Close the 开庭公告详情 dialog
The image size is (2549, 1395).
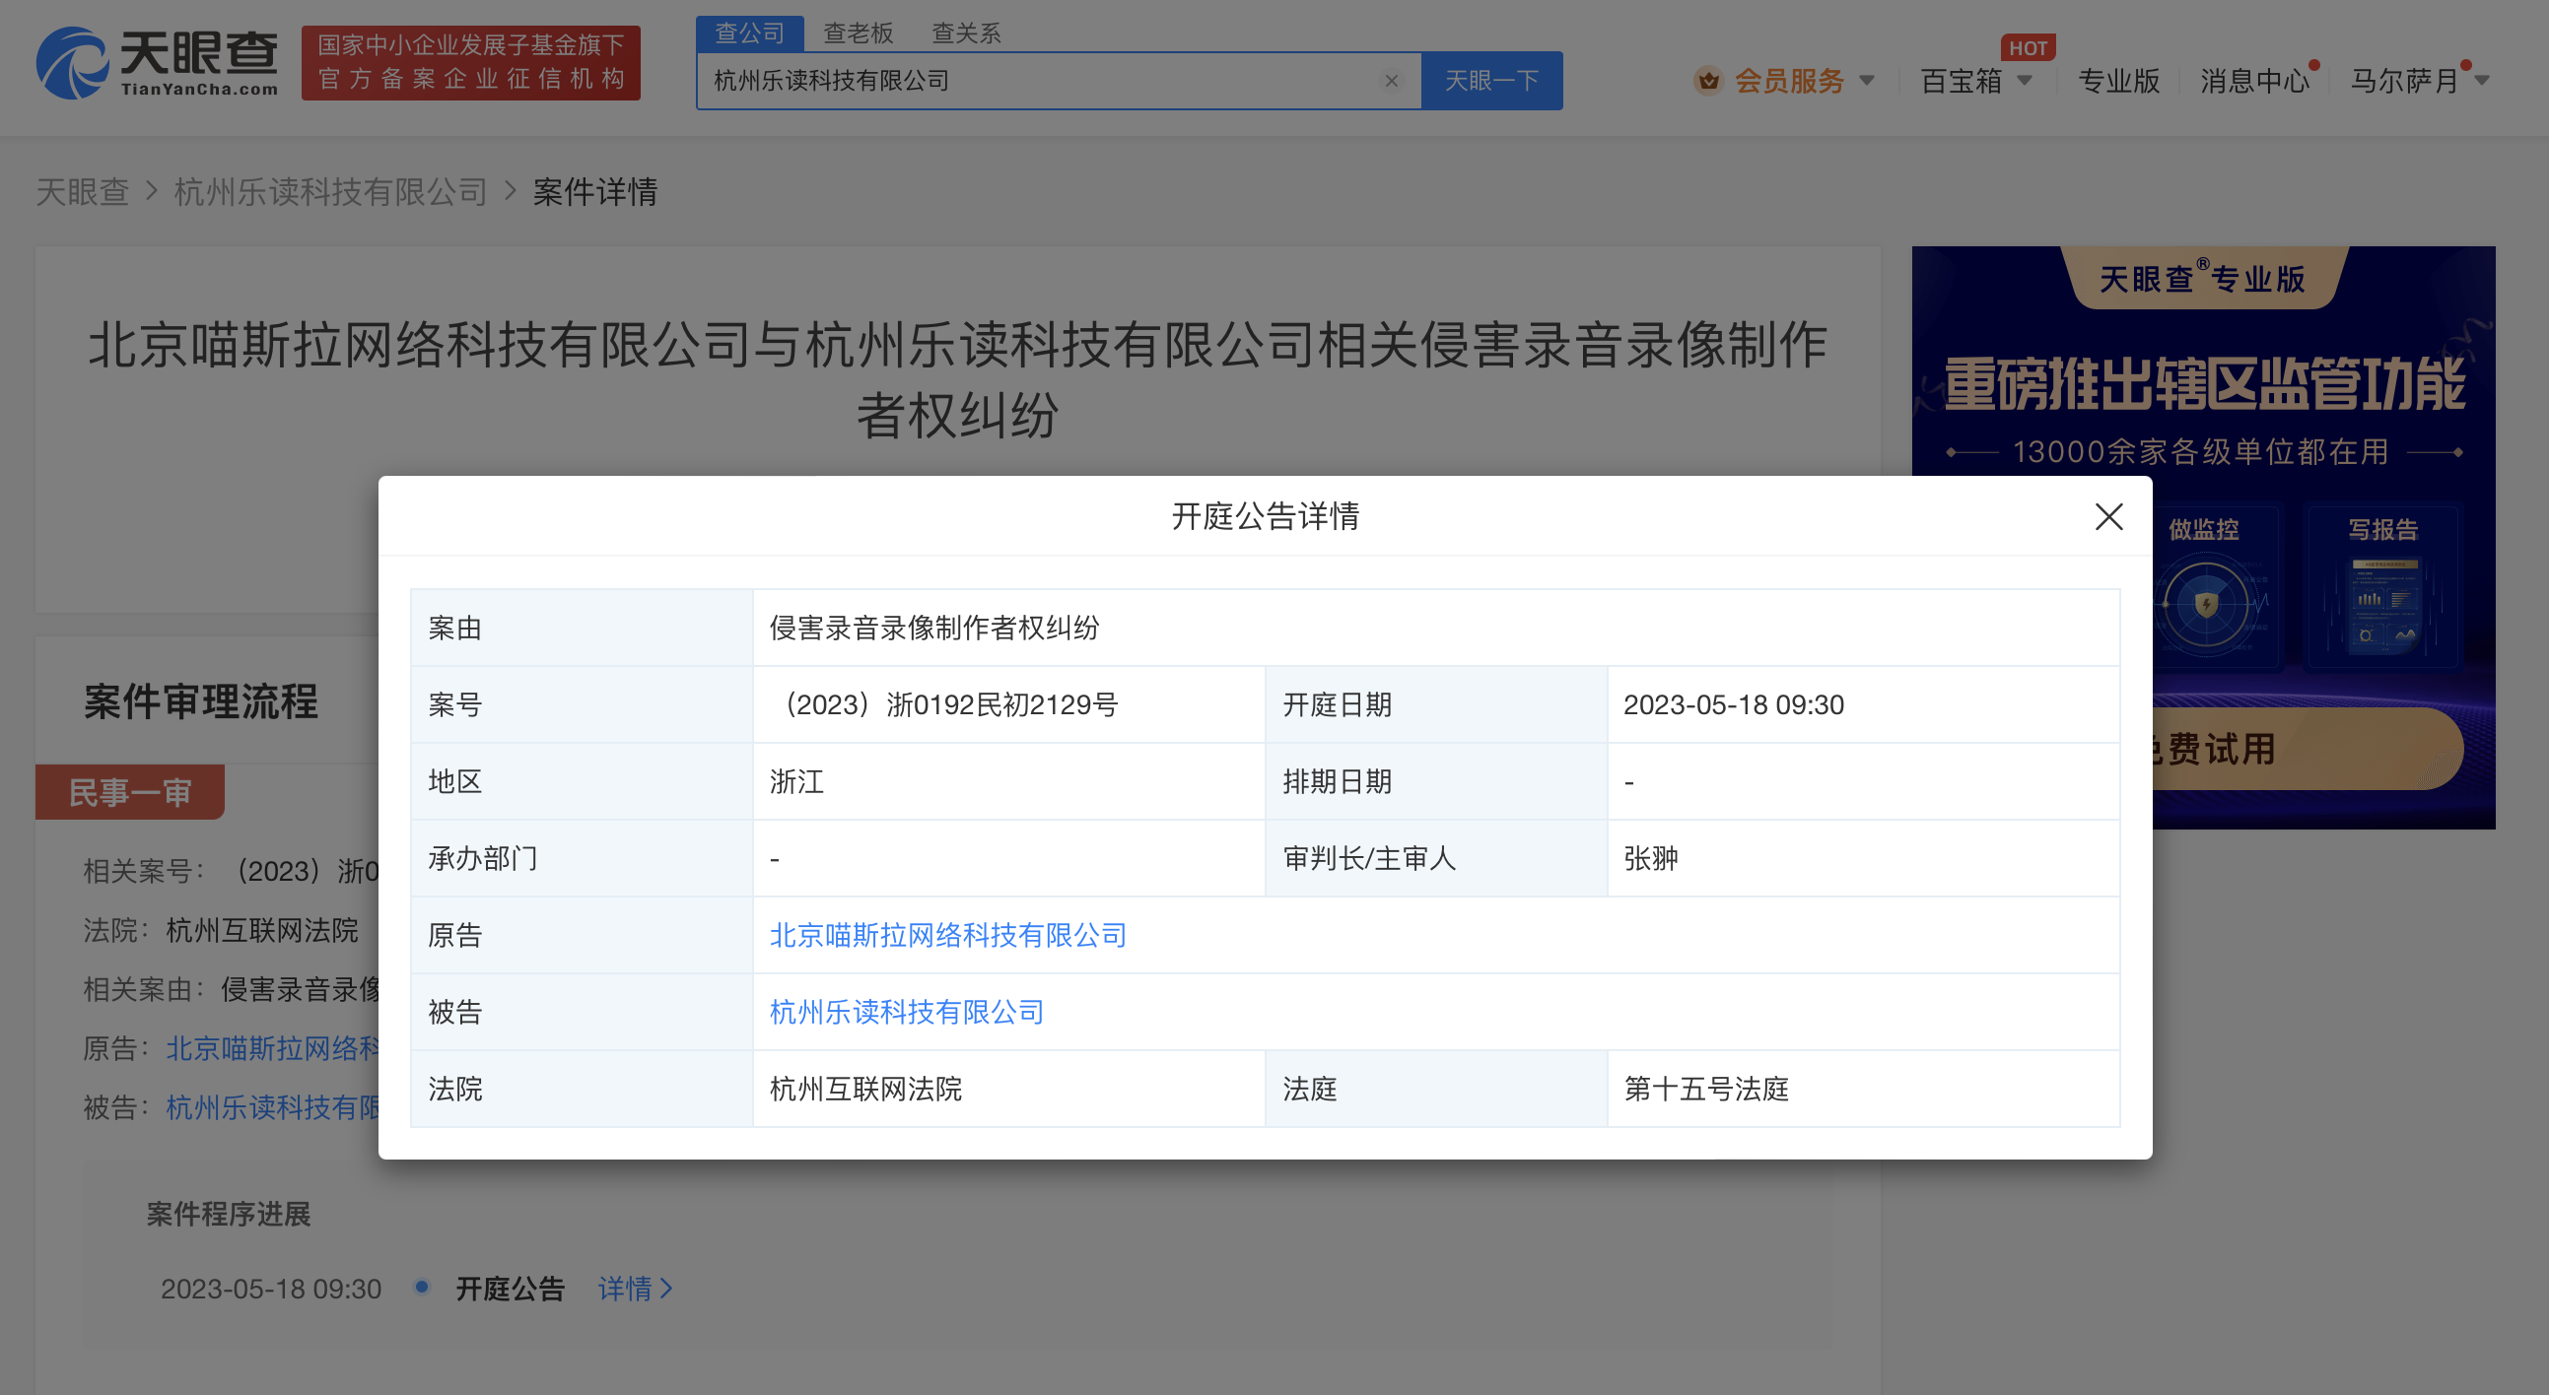click(x=2108, y=516)
